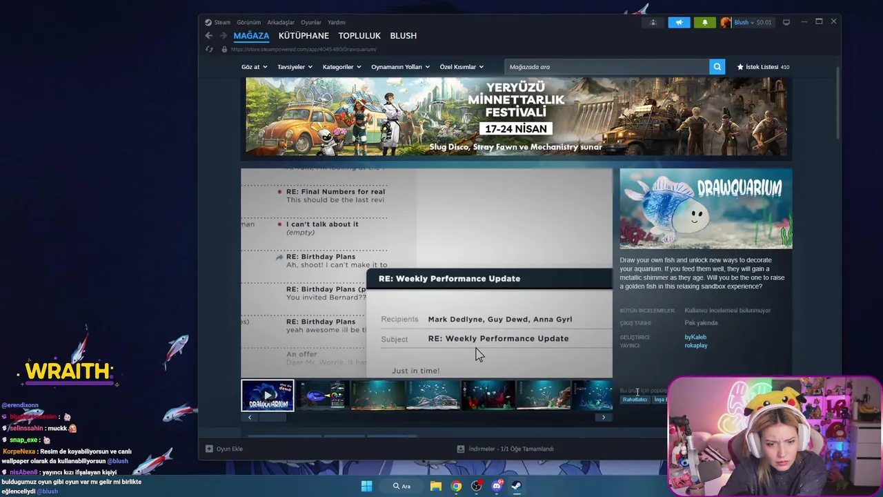Viewport: 883px width, 497px height.
Task: Open File Explorer from the taskbar
Action: tap(436, 486)
